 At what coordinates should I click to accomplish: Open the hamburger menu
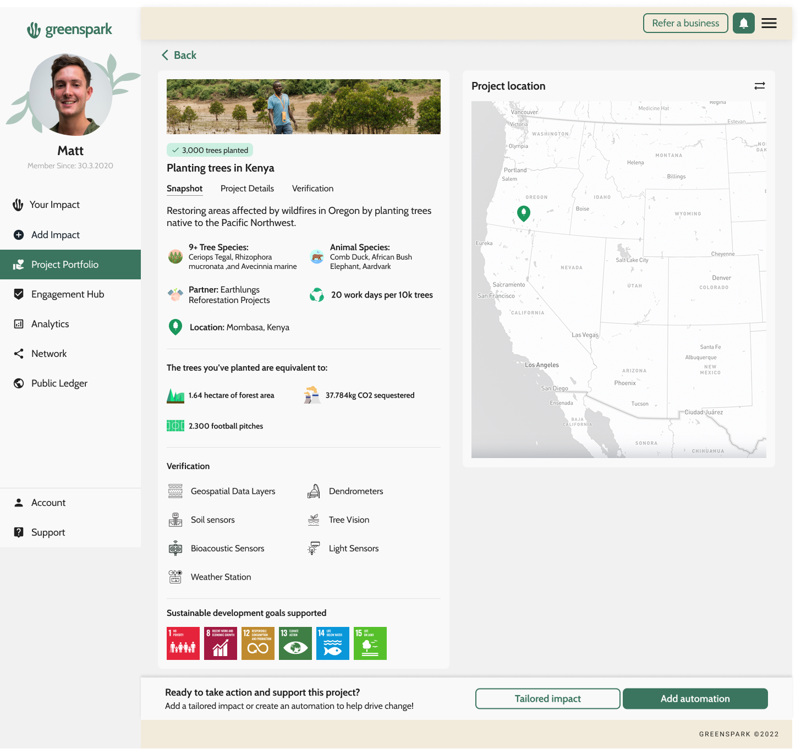(x=769, y=23)
